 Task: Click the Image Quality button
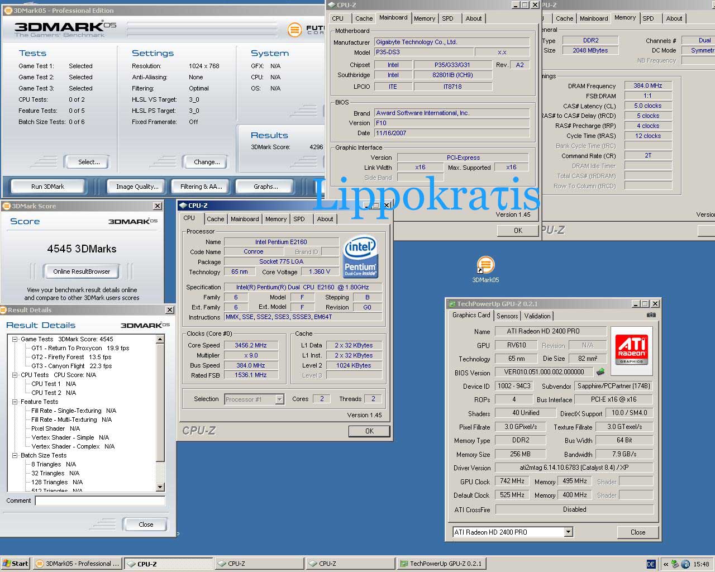pos(137,187)
